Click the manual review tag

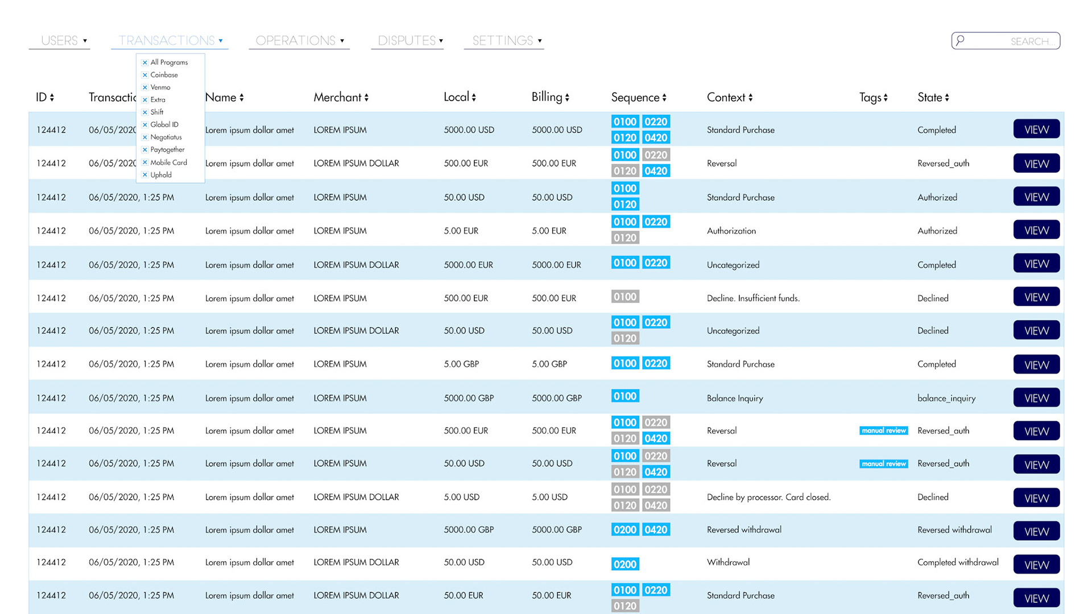883,431
